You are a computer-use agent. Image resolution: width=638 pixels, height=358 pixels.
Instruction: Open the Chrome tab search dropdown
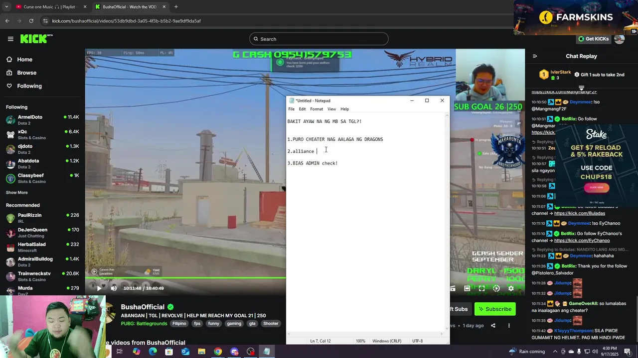[6, 7]
